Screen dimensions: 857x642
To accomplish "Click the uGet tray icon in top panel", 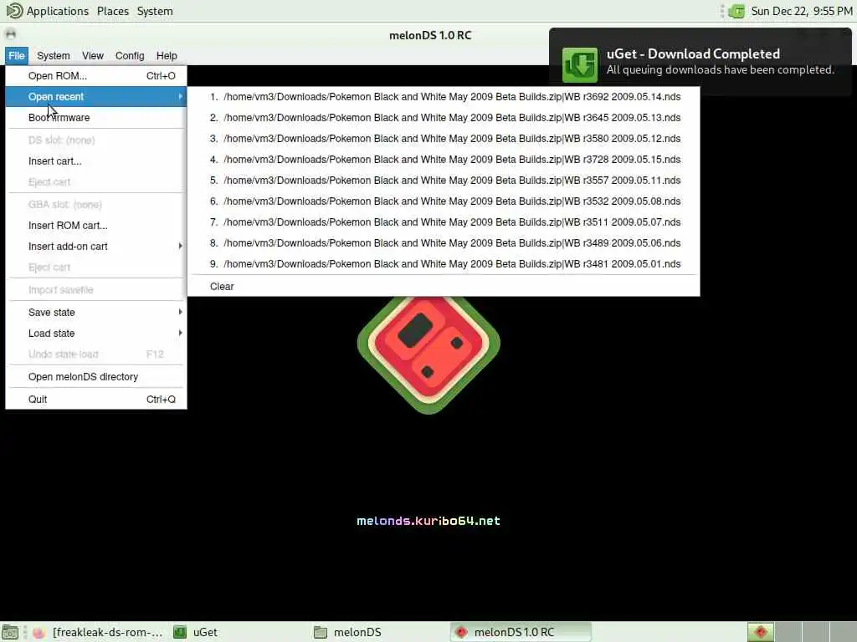I will coord(736,11).
